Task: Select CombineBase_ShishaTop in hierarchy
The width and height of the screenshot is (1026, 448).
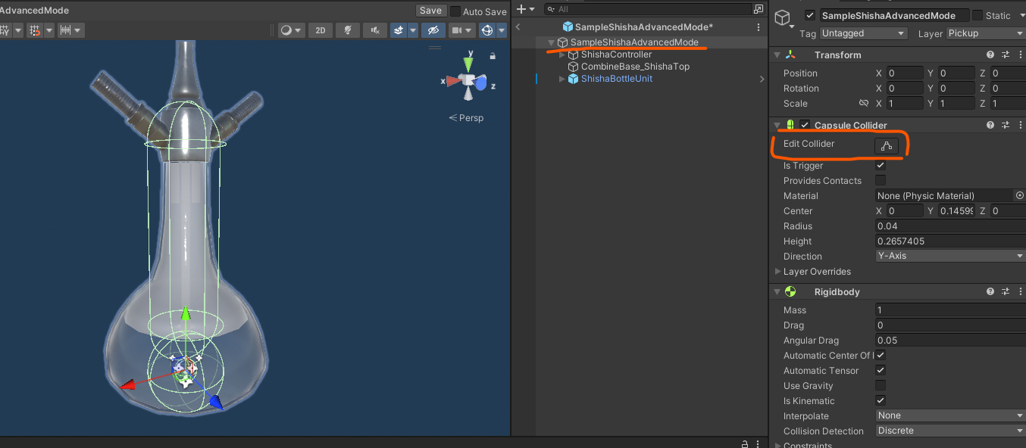Action: tap(635, 67)
